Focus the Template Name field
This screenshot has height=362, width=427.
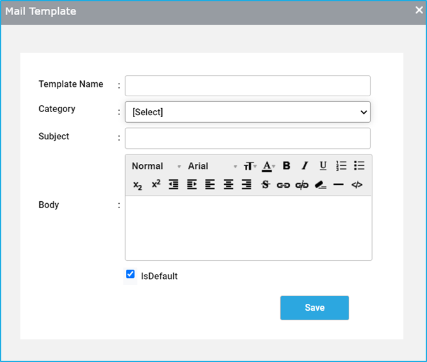(x=247, y=85)
